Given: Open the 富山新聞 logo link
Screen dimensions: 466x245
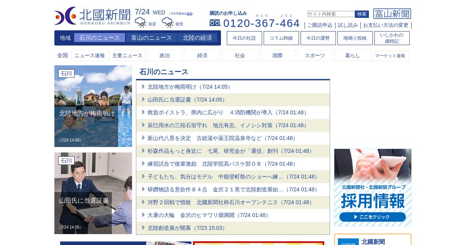Looking at the screenshot, I should coord(392,14).
